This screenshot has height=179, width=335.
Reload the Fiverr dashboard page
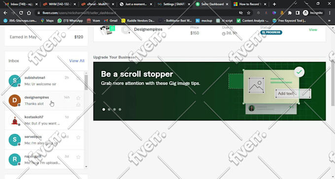tap(21, 13)
